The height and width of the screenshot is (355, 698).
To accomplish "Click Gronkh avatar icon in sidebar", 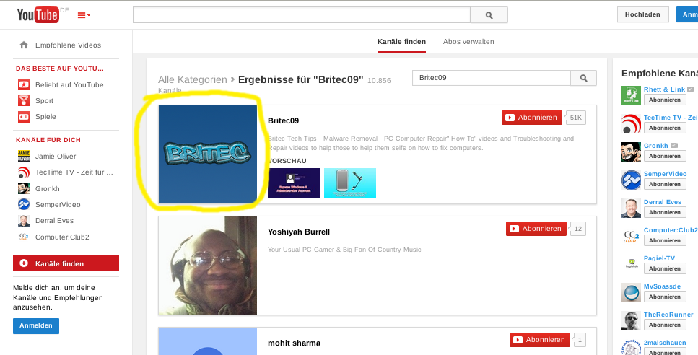I will click(24, 188).
